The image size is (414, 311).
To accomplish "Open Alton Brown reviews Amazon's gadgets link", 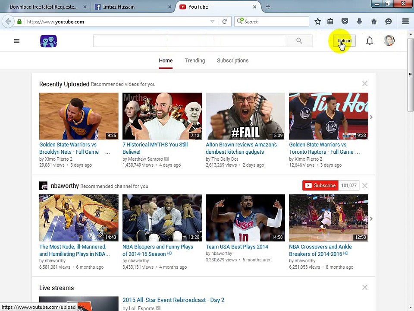I will [241, 148].
